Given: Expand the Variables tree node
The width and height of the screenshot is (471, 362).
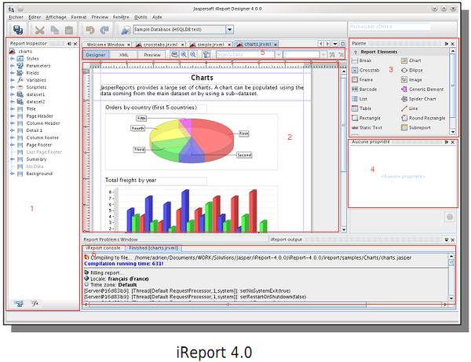Looking at the screenshot, I should (x=13, y=80).
